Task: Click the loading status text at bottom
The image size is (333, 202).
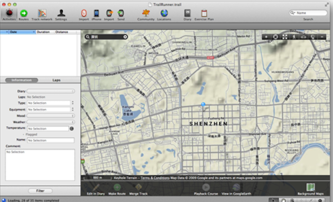Action: [x=33, y=200]
